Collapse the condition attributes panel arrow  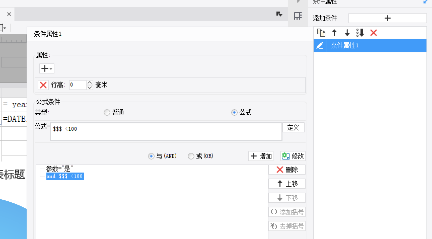pos(425,2)
